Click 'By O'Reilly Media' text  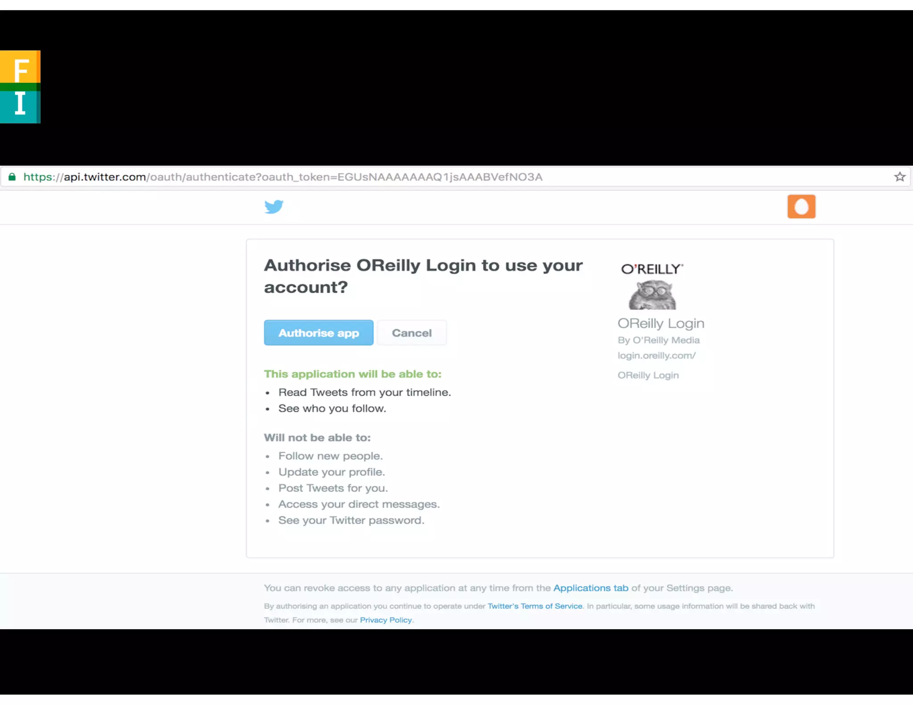point(658,340)
